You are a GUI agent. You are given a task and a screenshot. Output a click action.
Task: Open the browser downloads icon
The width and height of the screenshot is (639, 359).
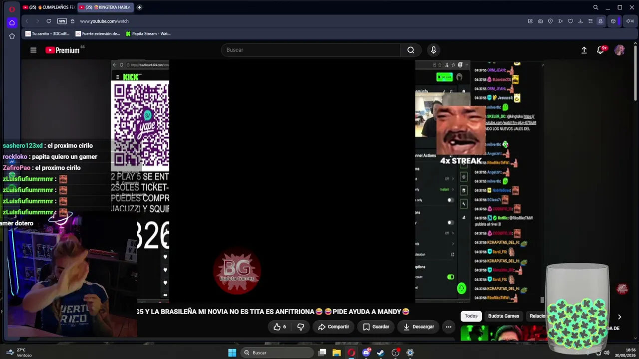[x=580, y=21]
